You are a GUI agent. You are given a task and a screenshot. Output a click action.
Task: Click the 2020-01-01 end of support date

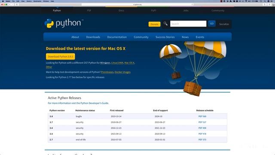(160, 139)
